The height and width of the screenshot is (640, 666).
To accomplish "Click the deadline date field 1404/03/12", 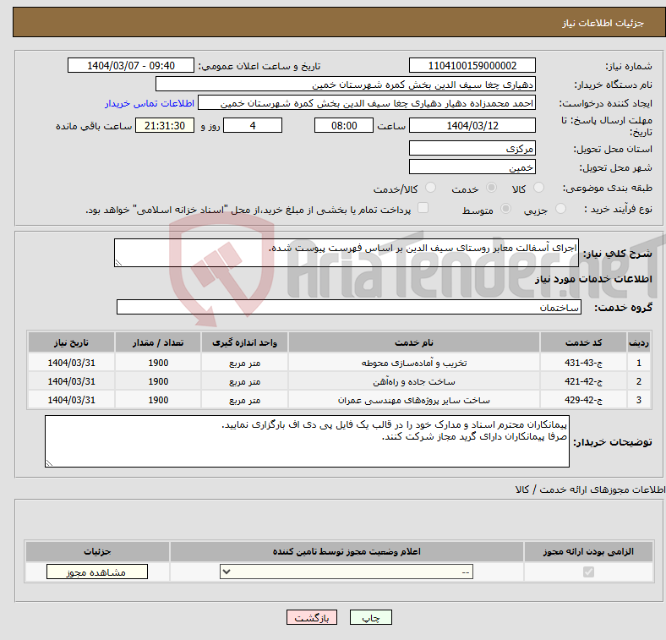I will 472,125.
